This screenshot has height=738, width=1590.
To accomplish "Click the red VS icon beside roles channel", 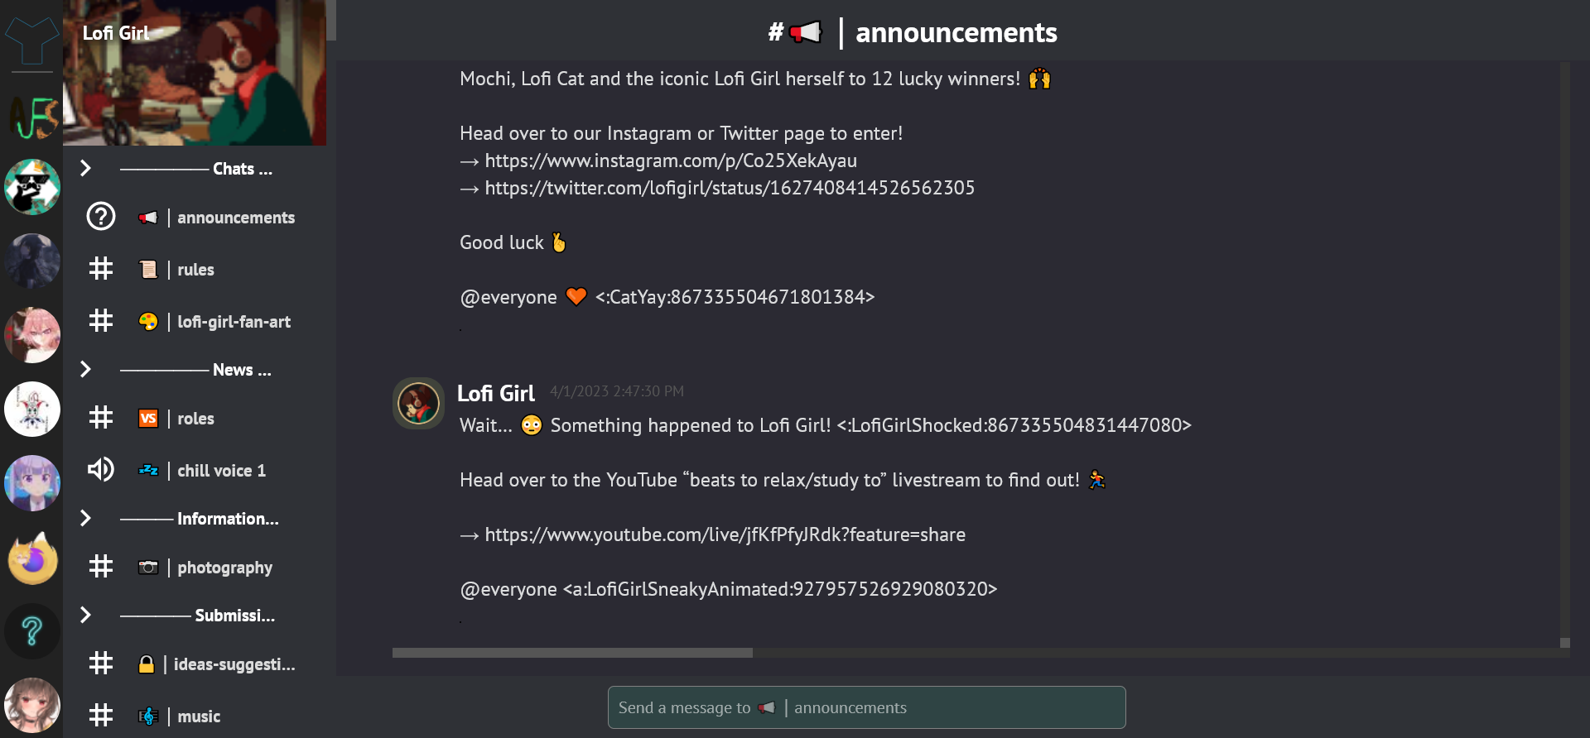I will [x=148, y=419].
